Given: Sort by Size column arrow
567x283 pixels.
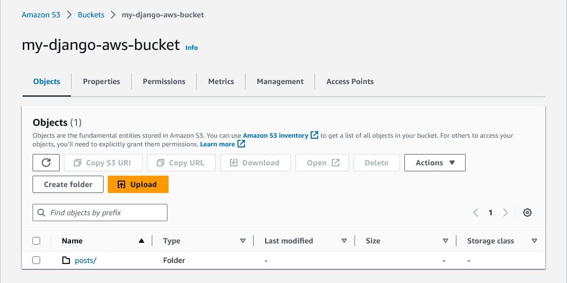Looking at the screenshot, I should pyautogui.click(x=446, y=241).
